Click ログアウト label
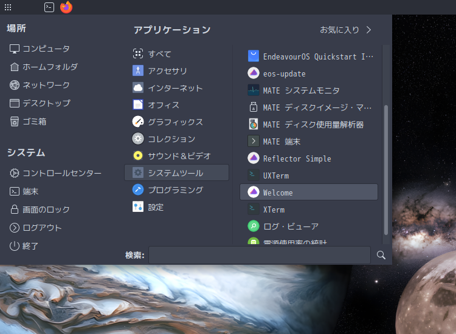 (42, 228)
